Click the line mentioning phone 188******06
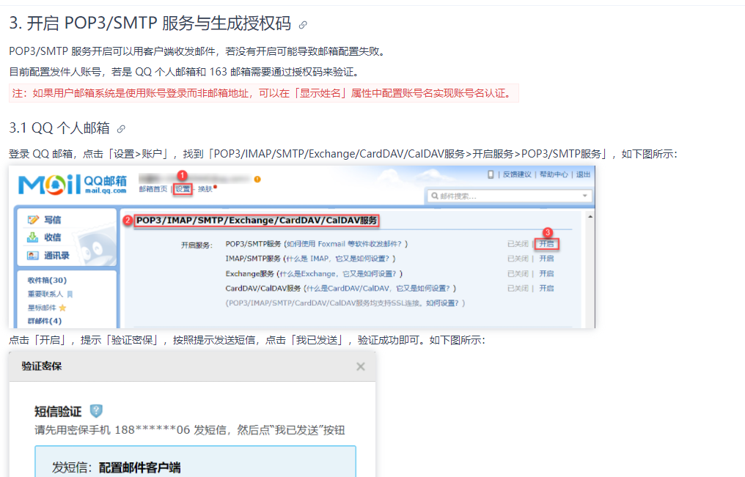Image resolution: width=745 pixels, height=477 pixels. tap(190, 431)
